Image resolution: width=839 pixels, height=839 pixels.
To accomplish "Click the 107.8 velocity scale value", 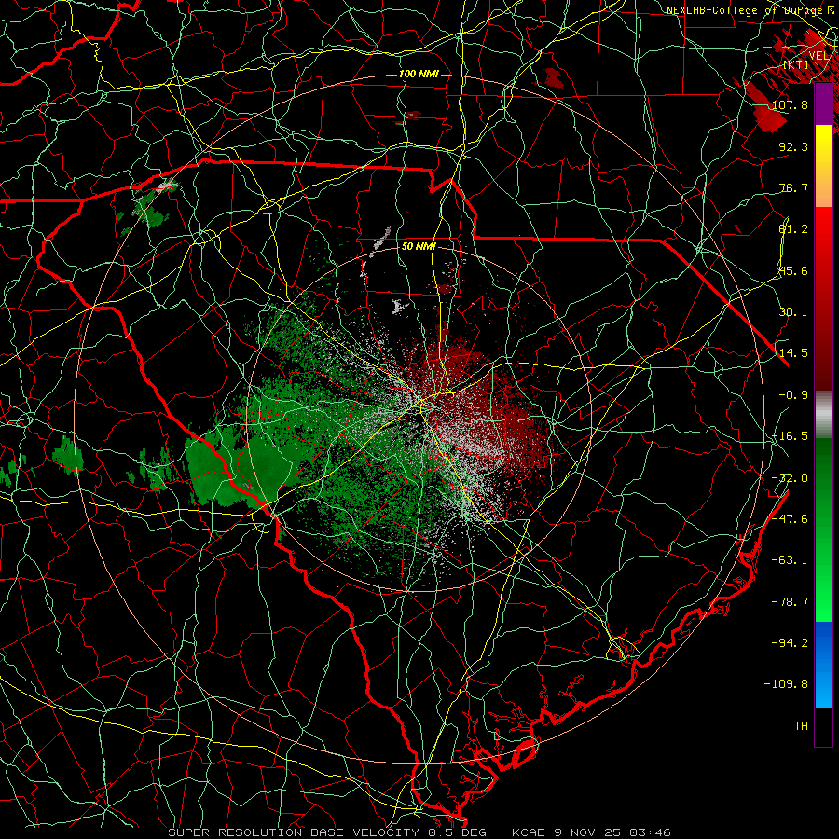I will pos(790,104).
